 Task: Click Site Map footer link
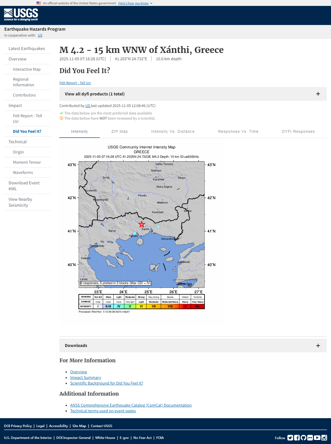pyautogui.click(x=79, y=426)
